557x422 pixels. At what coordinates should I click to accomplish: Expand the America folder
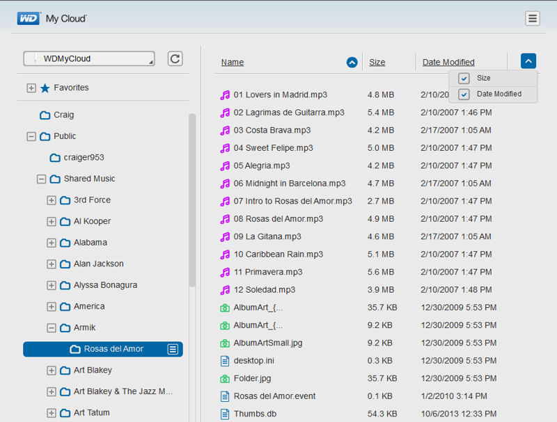tap(52, 307)
